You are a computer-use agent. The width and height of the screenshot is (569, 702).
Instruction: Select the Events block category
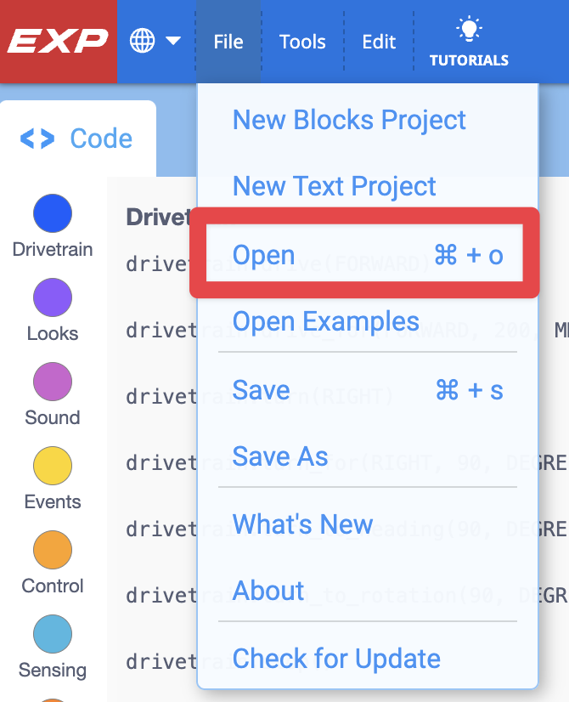(x=52, y=466)
